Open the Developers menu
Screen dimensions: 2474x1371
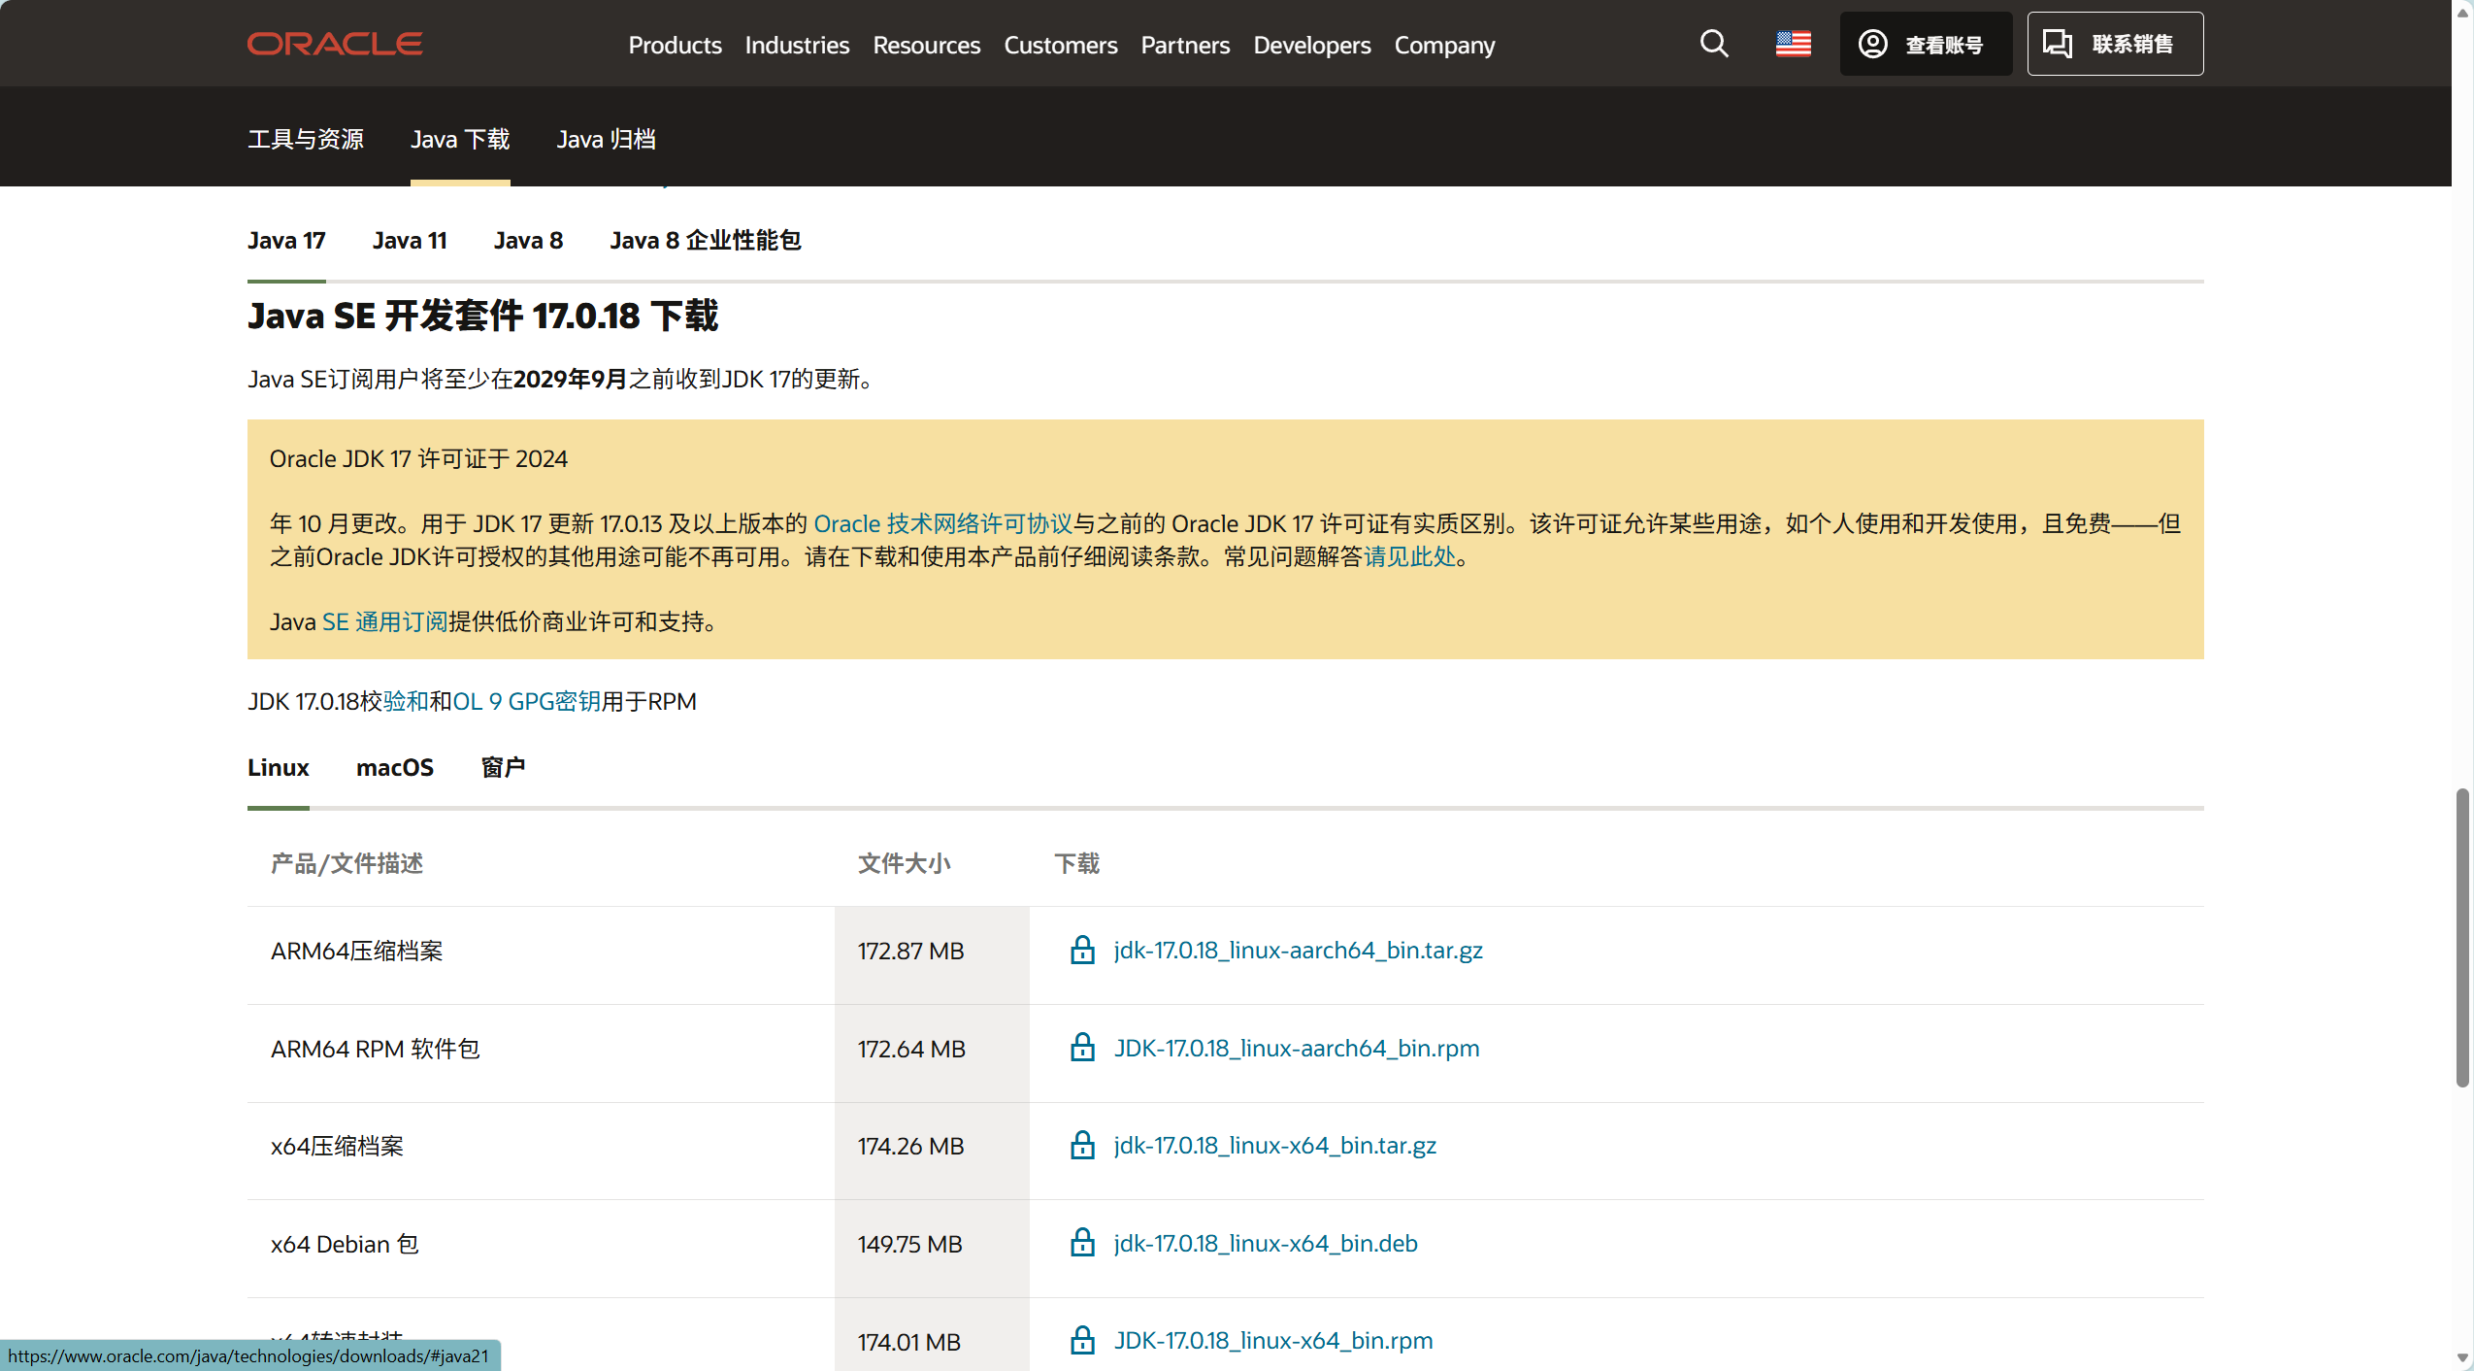click(x=1311, y=45)
